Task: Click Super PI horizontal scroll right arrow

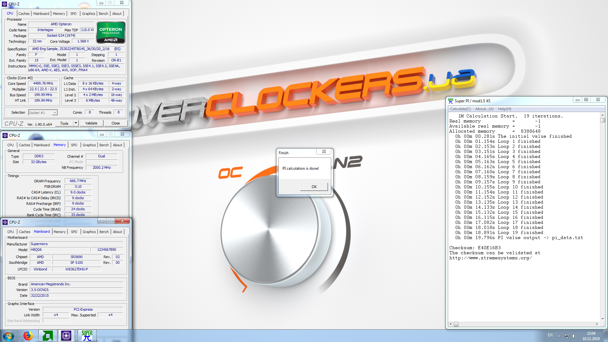Action: coord(597,324)
